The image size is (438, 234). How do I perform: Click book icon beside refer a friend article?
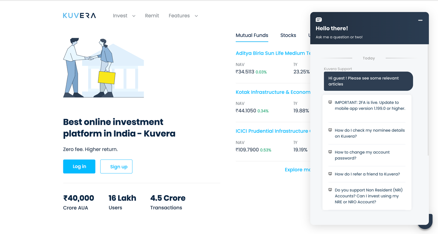click(330, 174)
